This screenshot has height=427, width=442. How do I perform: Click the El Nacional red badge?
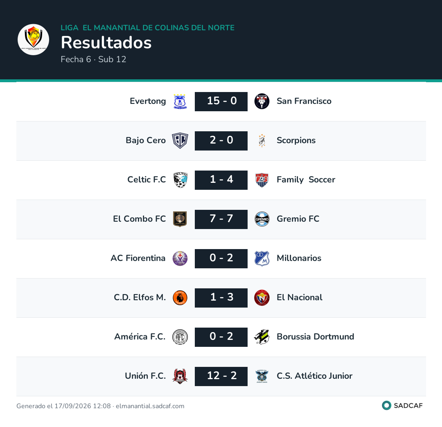click(x=262, y=298)
